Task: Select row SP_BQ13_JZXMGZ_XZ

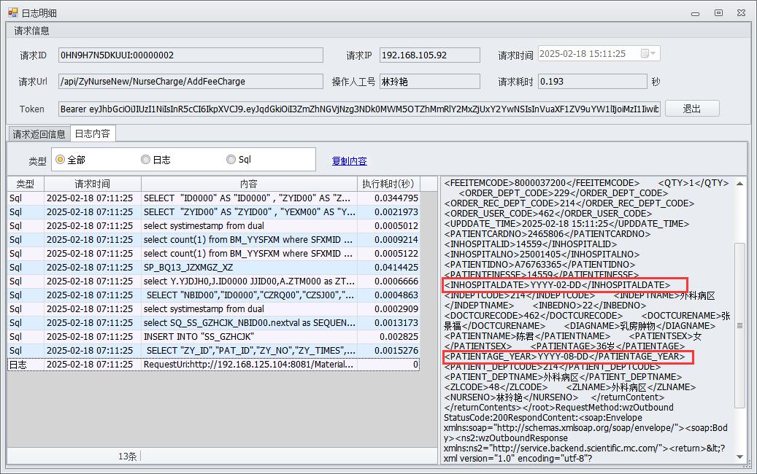Action: [213, 268]
